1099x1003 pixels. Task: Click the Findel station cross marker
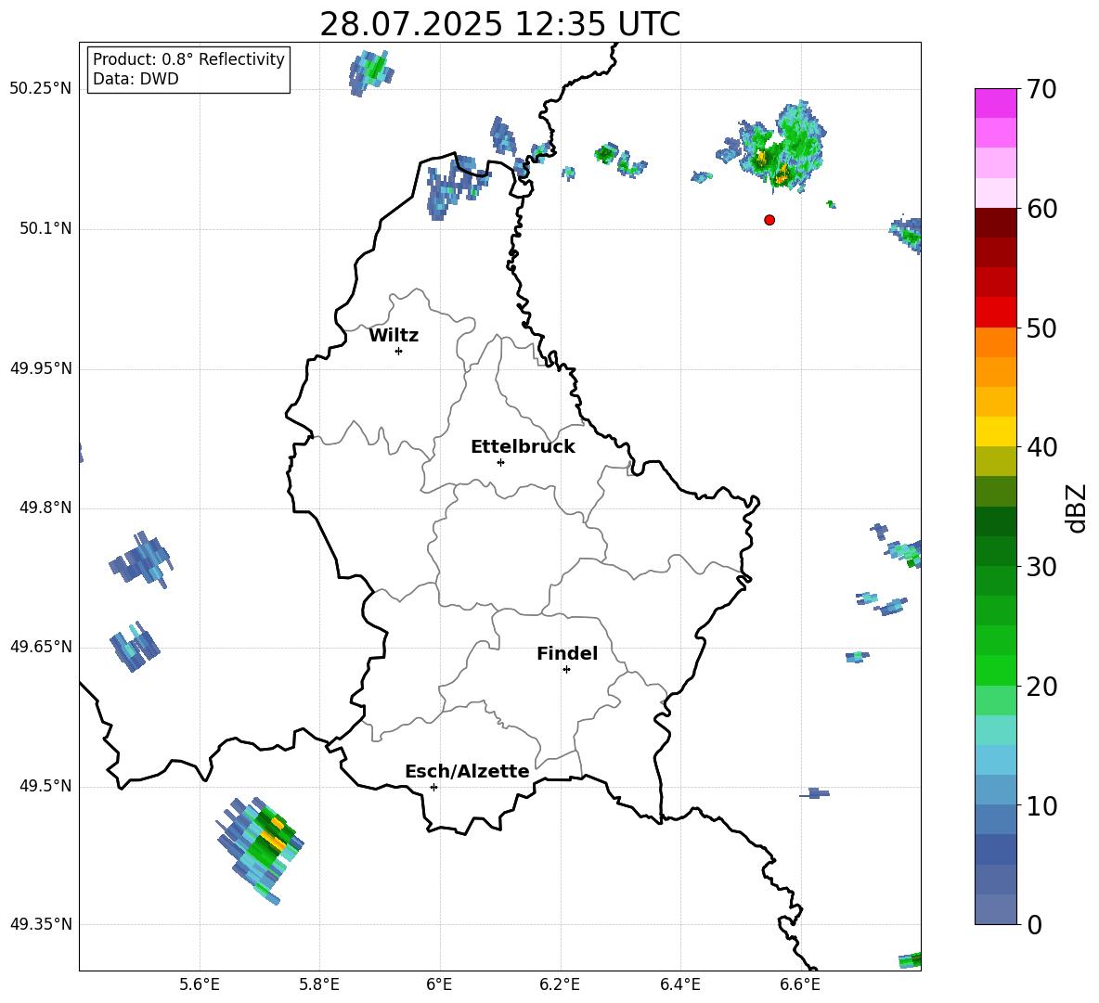click(x=566, y=670)
